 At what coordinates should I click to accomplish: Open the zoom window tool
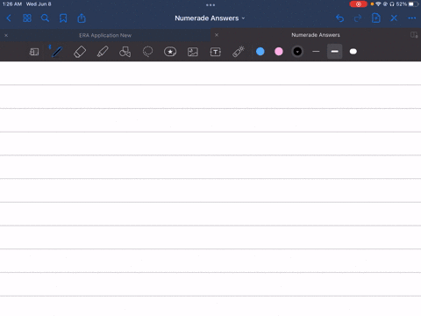34,52
